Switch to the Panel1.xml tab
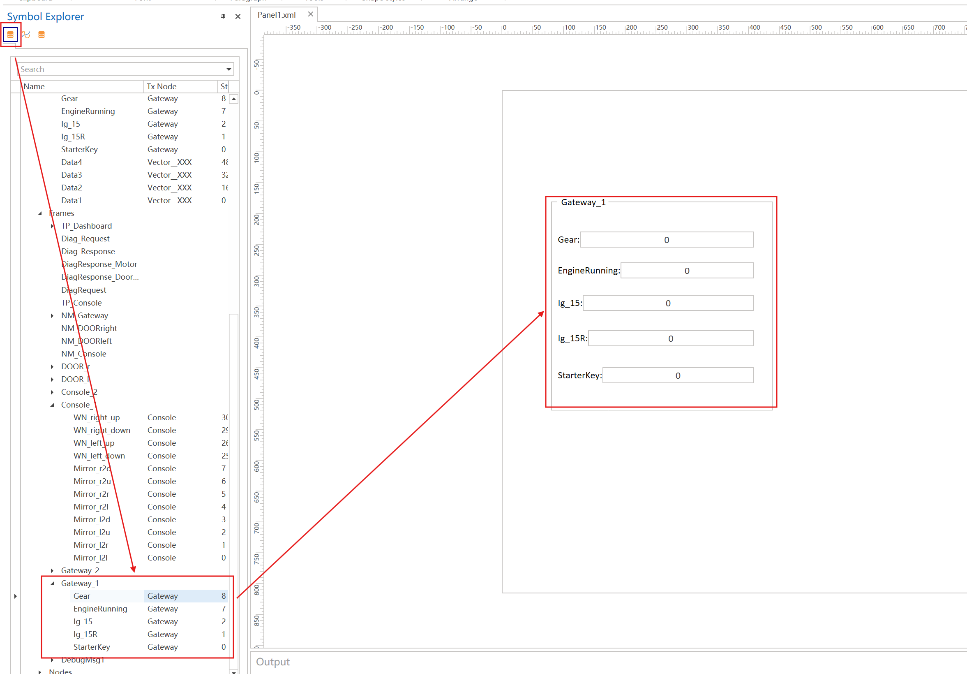Viewport: 967px width, 674px height. (x=277, y=15)
